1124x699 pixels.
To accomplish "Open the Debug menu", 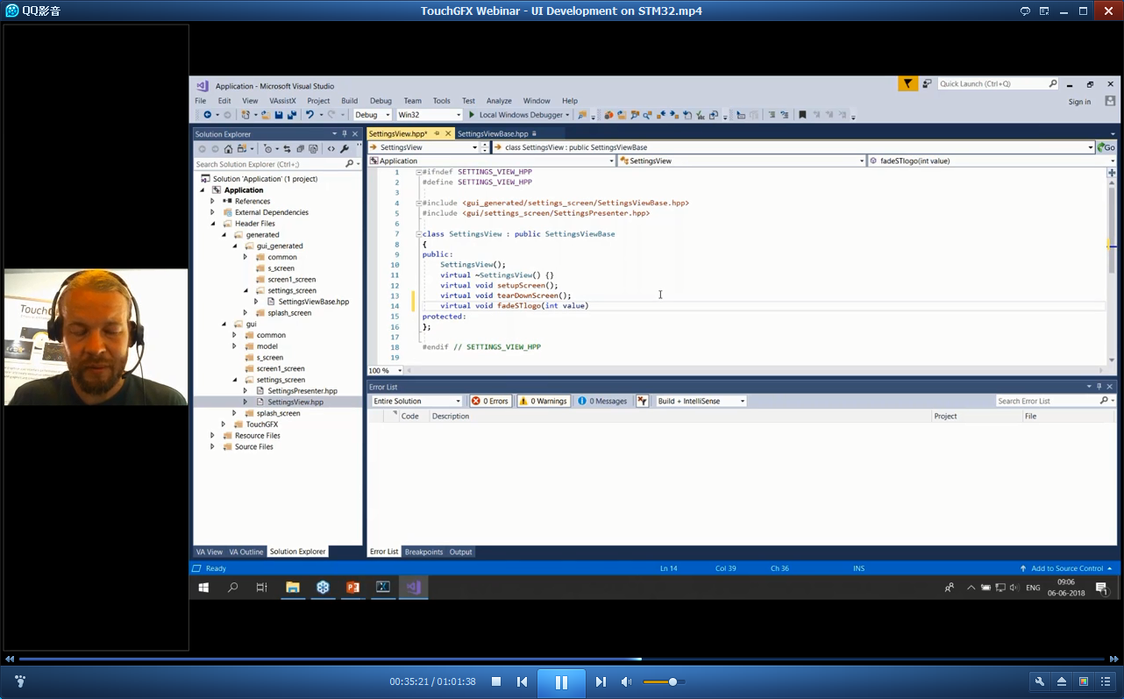I will (381, 101).
